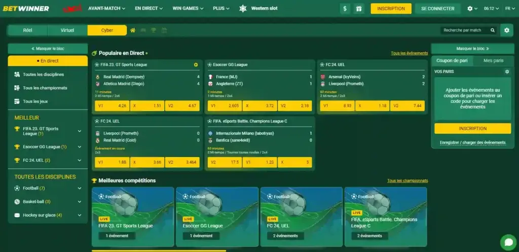Image resolution: width=519 pixels, height=252 pixels.
Task: Open the Tous les événements link
Action: coord(409,53)
